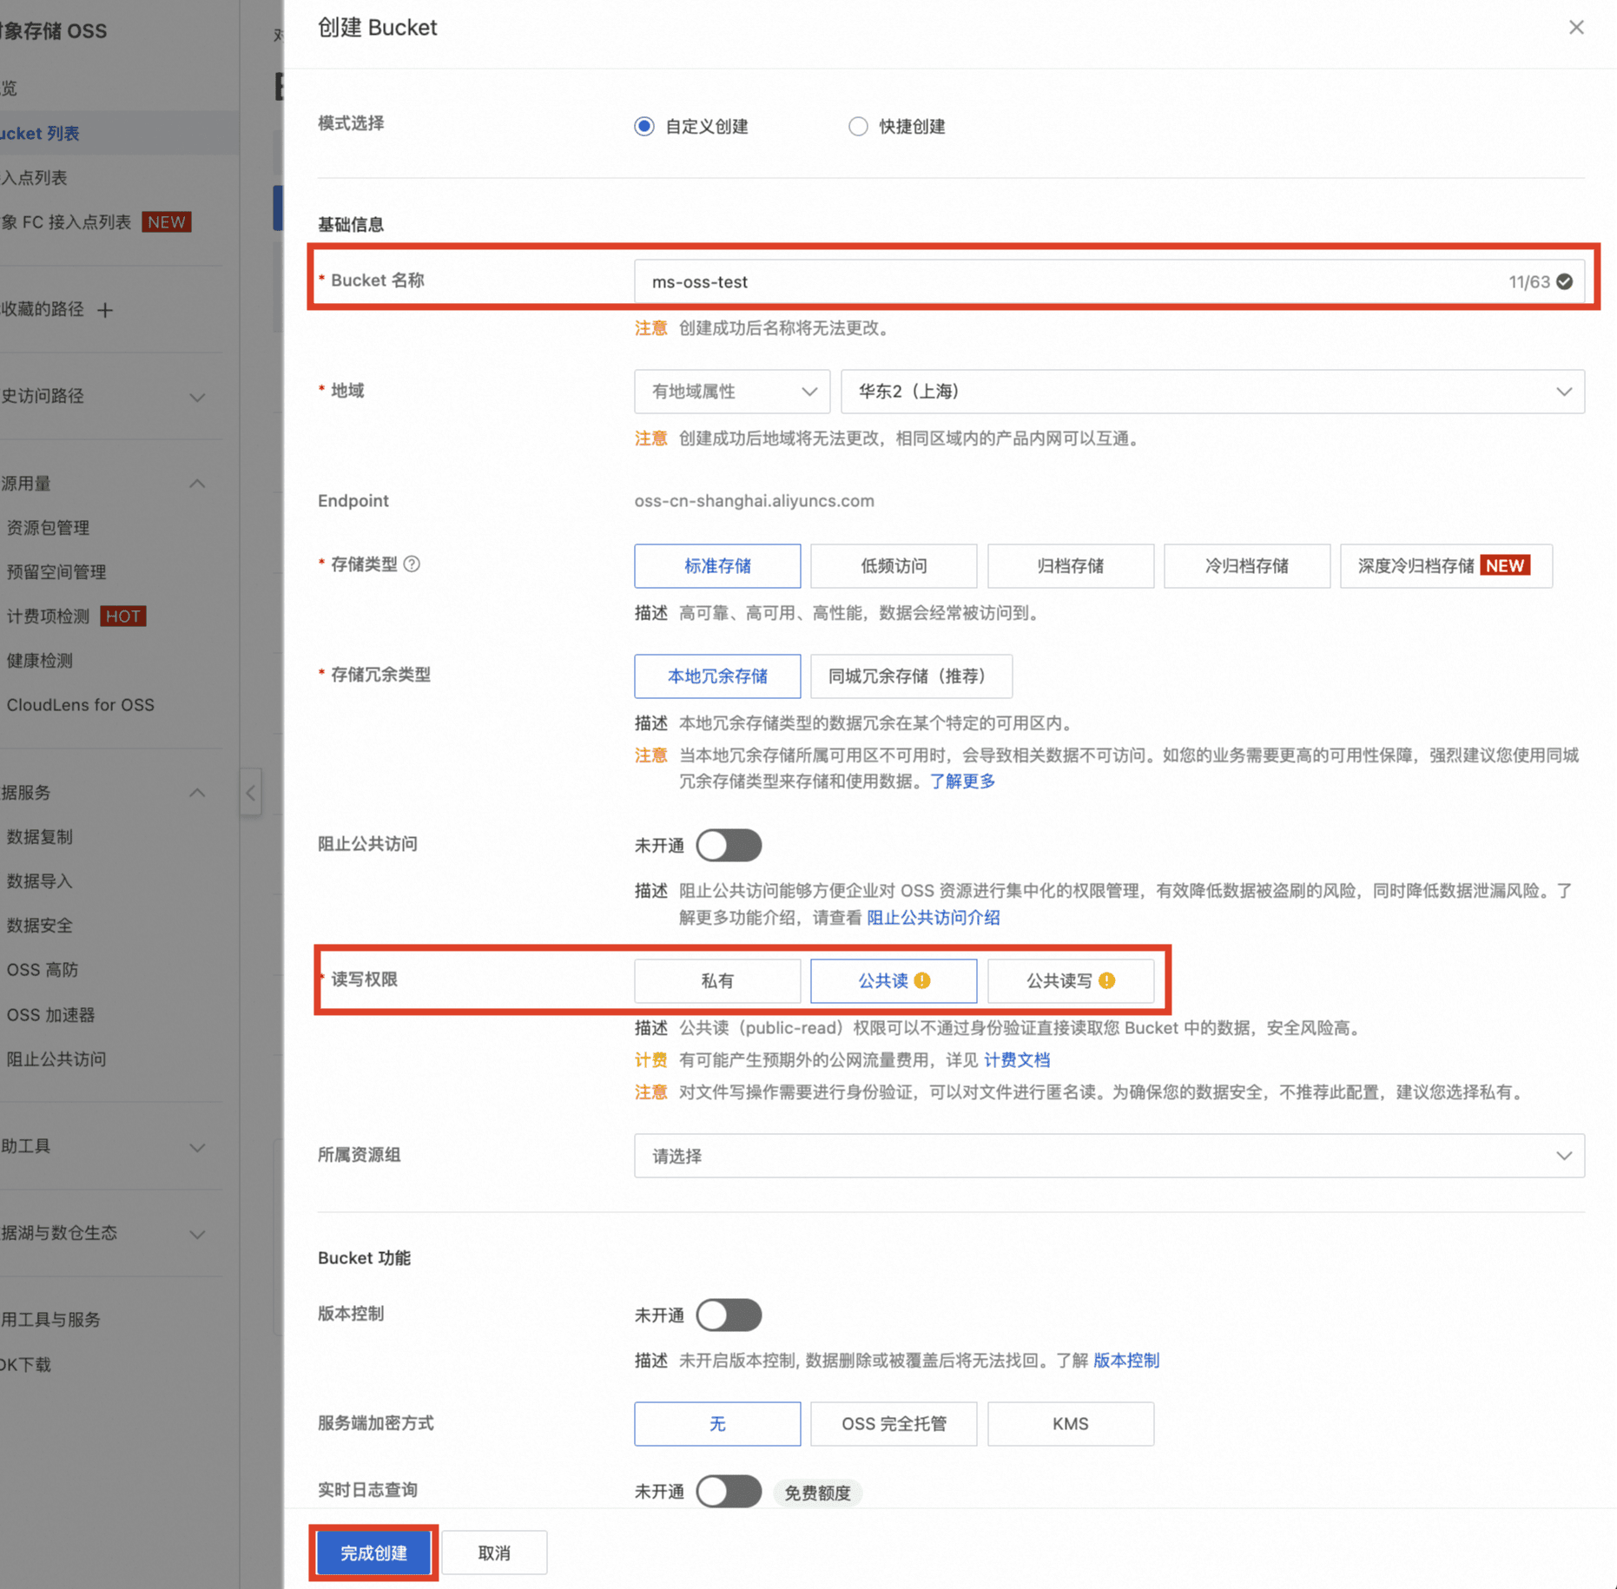Screen dimensions: 1617x1589
Task: Select 无 encryption method
Action: (x=717, y=1424)
